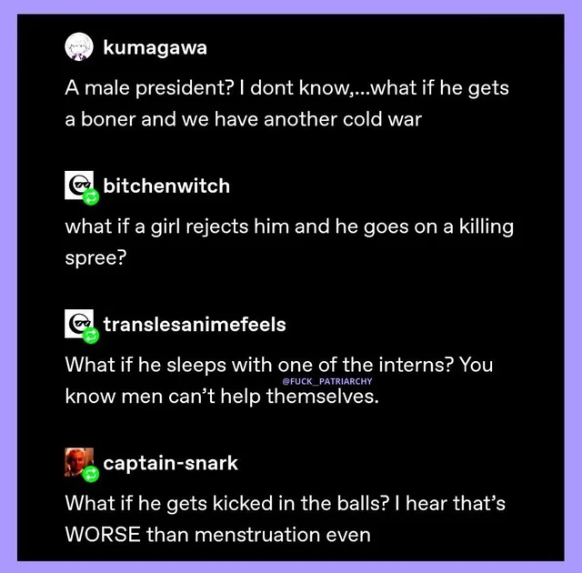582x573 pixels.
Task: Click reblog badge on translesanimefeels avatar
Action: tap(91, 336)
